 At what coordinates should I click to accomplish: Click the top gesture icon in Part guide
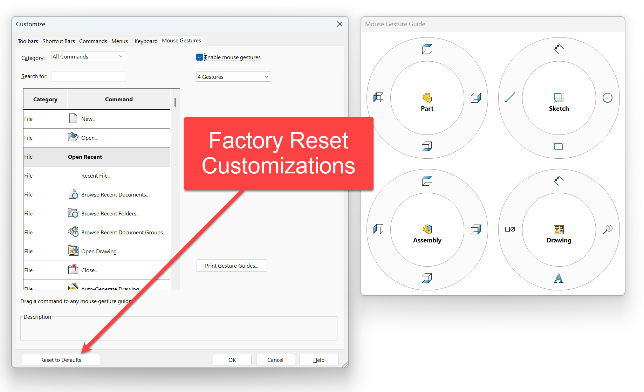[427, 49]
